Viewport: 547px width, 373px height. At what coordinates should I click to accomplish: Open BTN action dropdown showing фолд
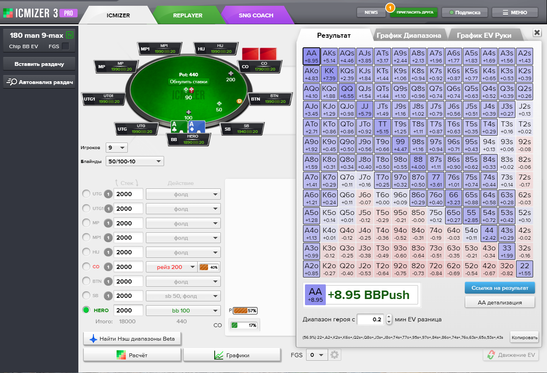[183, 282]
